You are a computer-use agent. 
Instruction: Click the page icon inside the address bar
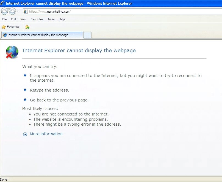click(x=25, y=12)
